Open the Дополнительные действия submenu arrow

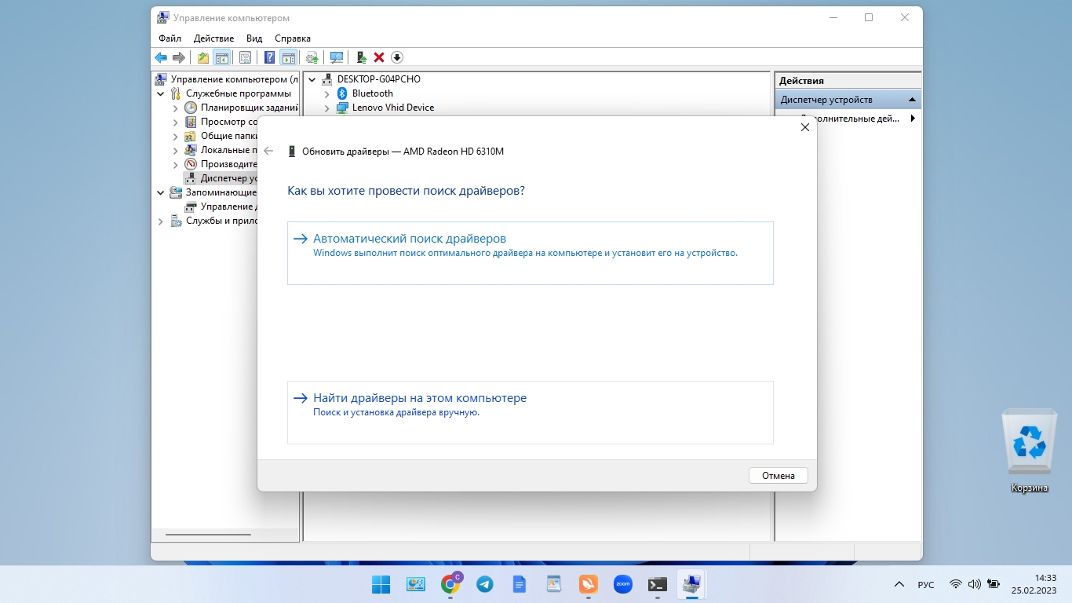[x=913, y=119]
